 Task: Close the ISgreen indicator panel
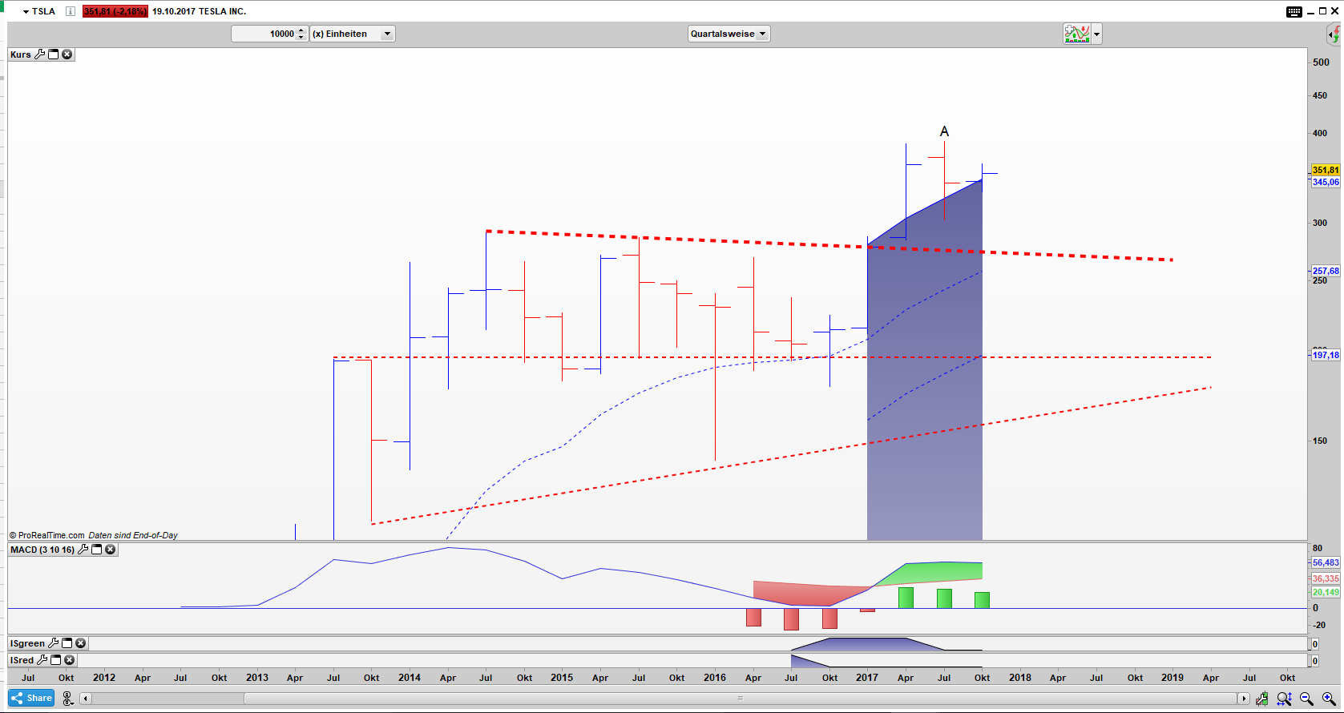(x=81, y=643)
